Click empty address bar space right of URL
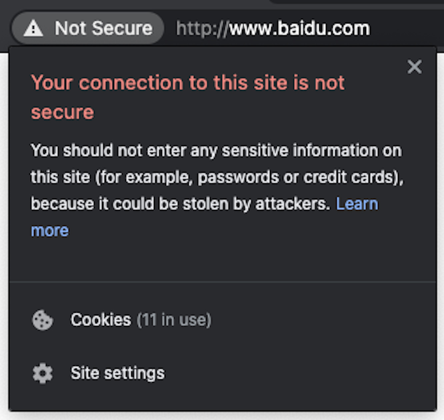The width and height of the screenshot is (444, 420). coord(407,29)
